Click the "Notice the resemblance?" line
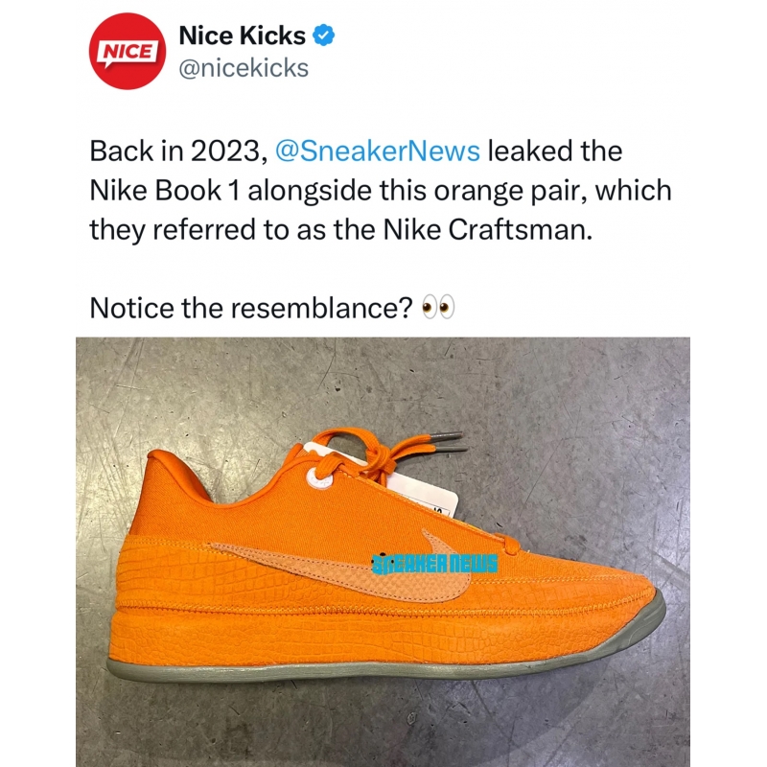This screenshot has height=767, width=767. coord(252,308)
